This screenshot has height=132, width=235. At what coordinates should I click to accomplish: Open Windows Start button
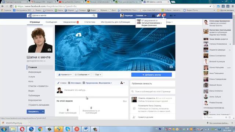[4, 129]
